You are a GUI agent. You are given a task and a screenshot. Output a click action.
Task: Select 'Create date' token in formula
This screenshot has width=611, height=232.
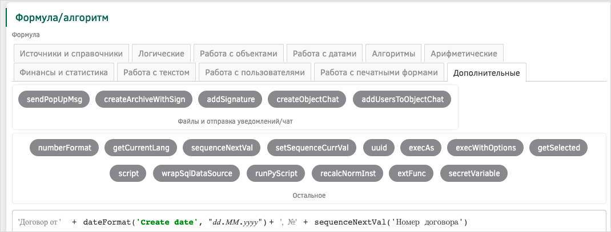[x=166, y=222]
